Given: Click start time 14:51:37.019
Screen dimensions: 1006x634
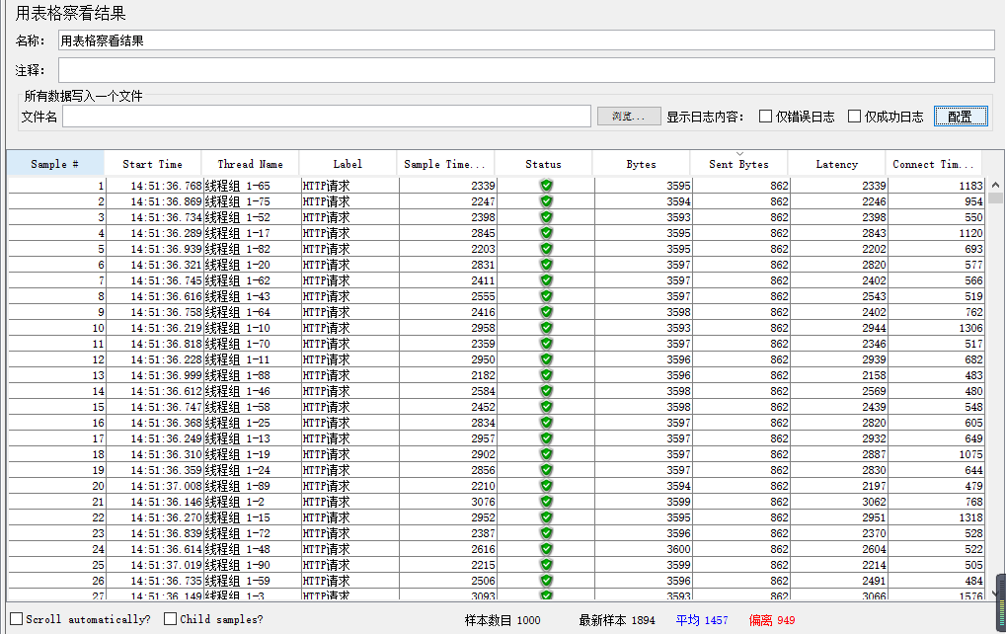Looking at the screenshot, I should click(x=166, y=565).
